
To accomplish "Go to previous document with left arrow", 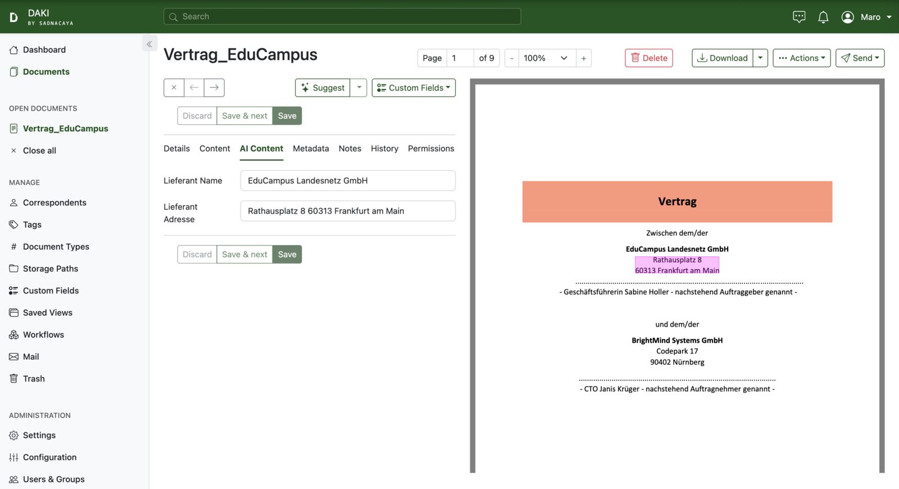I will (194, 88).
